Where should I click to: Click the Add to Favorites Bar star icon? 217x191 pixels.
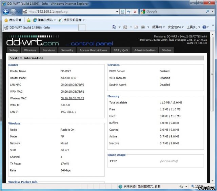pyautogui.click(x=28, y=20)
